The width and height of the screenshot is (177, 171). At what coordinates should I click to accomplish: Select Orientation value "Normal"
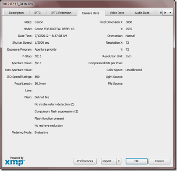[x=130, y=36]
